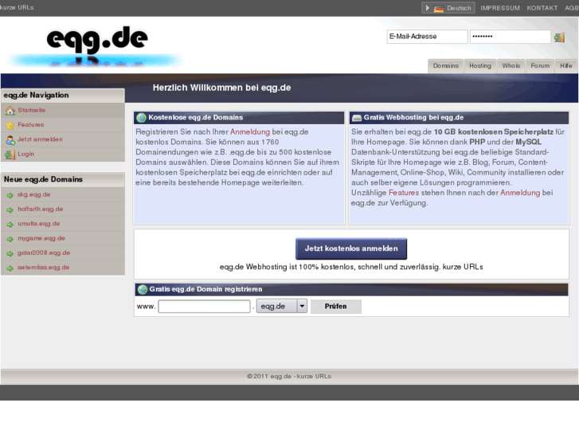Click the play arrow in the Deutsch language selector

(x=428, y=8)
